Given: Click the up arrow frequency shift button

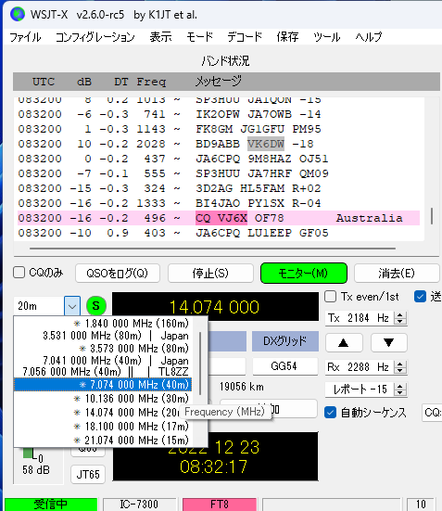Looking at the screenshot, I should 344,342.
